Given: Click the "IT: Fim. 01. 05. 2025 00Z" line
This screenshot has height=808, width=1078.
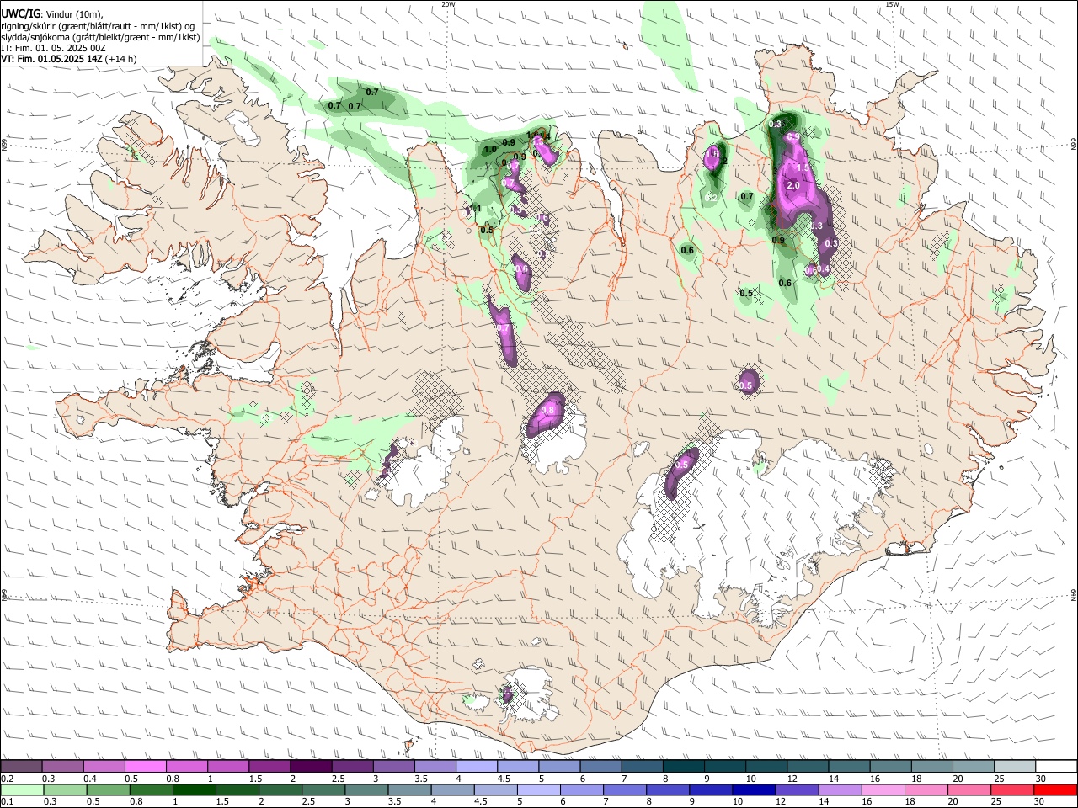Looking at the screenshot, I should pyautogui.click(x=54, y=48).
